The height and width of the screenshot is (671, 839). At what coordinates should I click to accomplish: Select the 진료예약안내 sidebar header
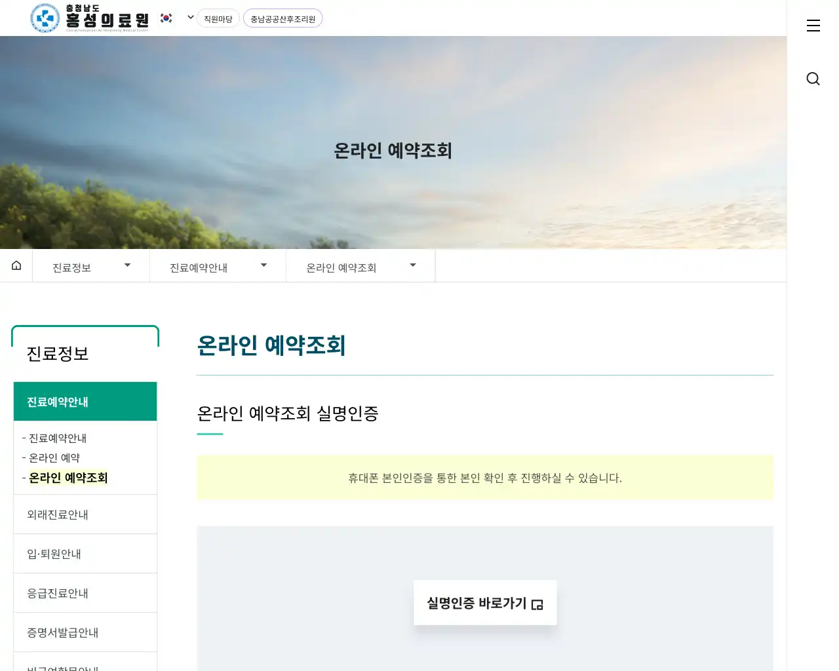85,402
